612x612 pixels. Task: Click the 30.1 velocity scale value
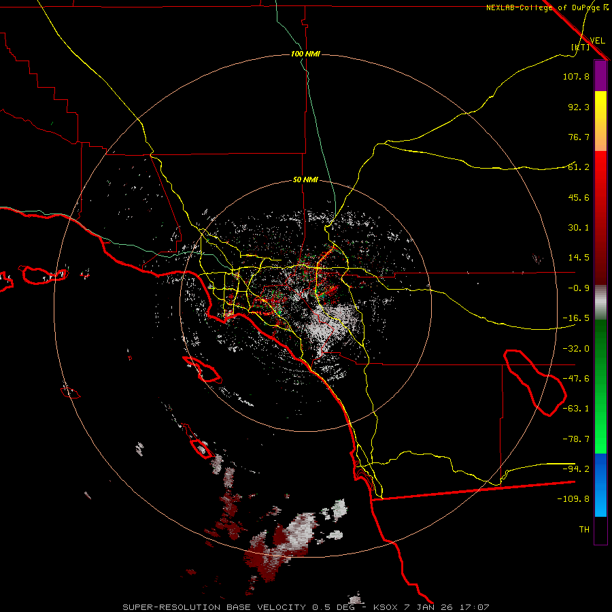click(x=579, y=228)
